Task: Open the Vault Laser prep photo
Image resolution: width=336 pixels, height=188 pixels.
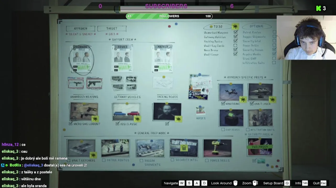Action: 260,92
